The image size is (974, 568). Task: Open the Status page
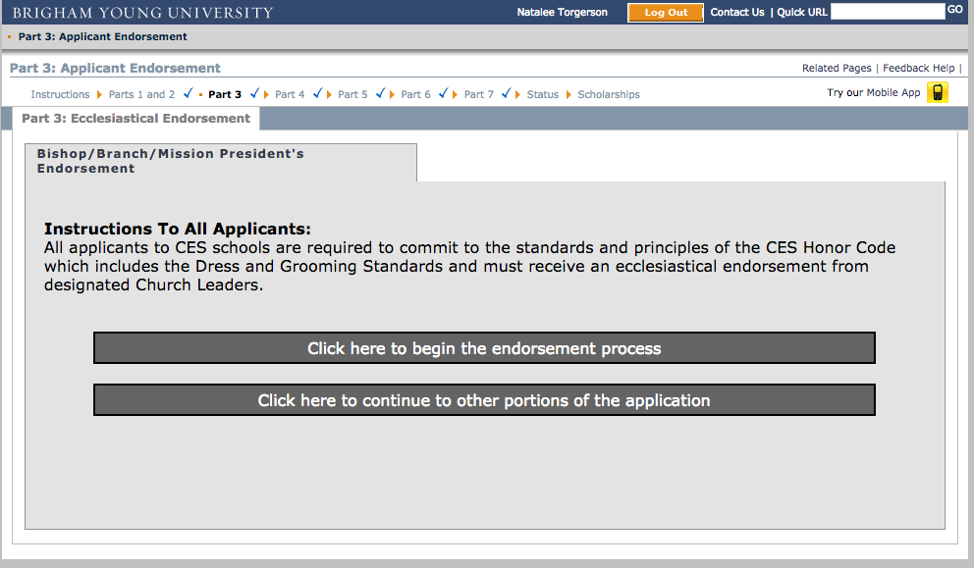(543, 94)
